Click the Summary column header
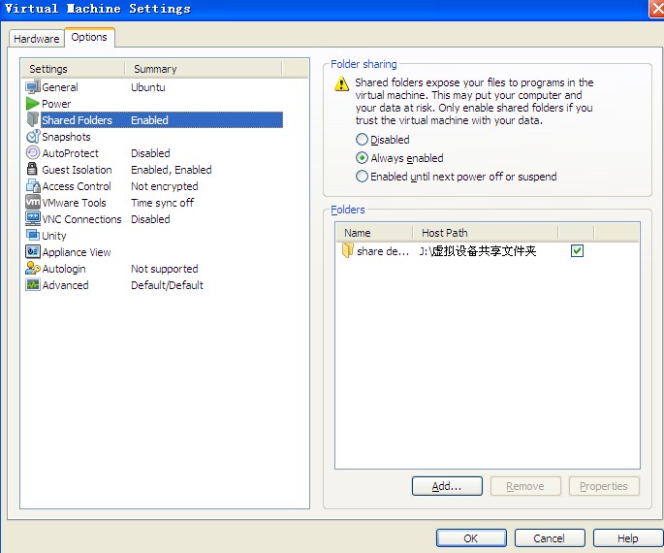This screenshot has height=553, width=664. coord(204,69)
